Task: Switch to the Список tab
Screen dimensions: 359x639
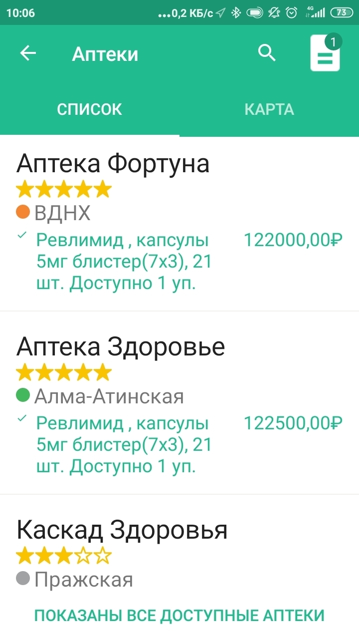Action: point(90,109)
